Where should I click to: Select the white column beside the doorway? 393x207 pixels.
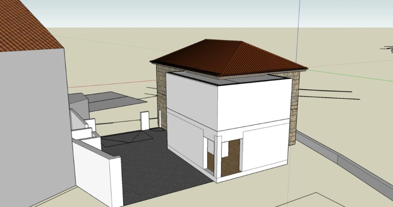click(218, 156)
